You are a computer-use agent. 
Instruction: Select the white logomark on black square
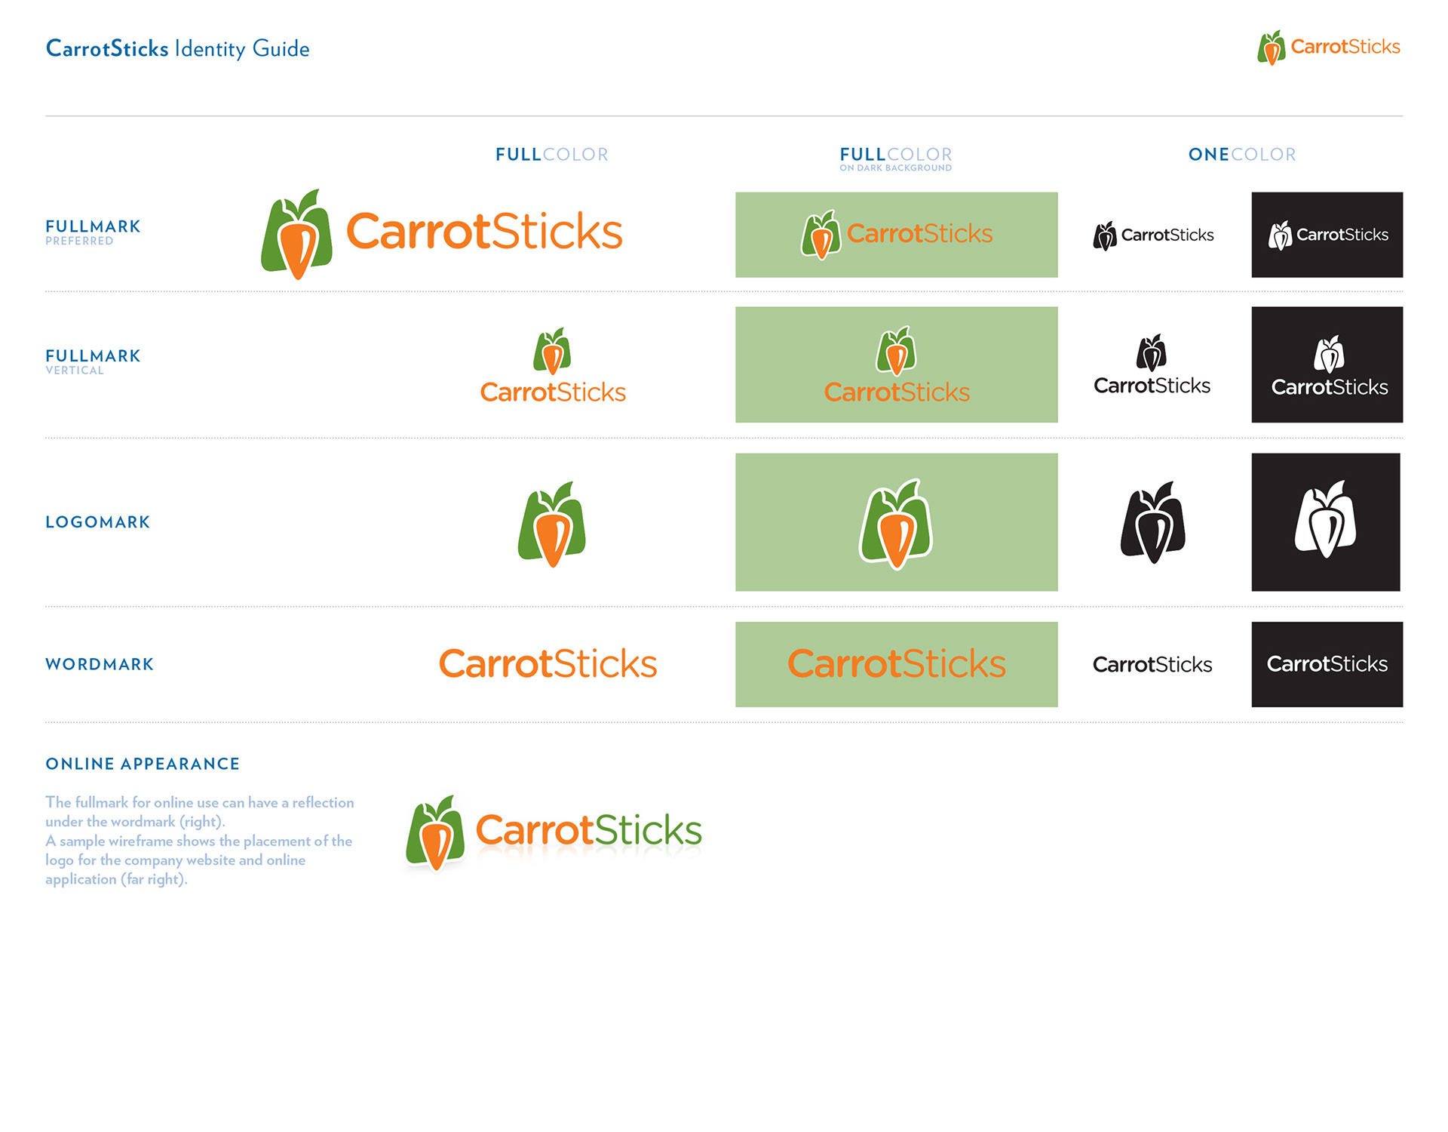click(x=1326, y=519)
